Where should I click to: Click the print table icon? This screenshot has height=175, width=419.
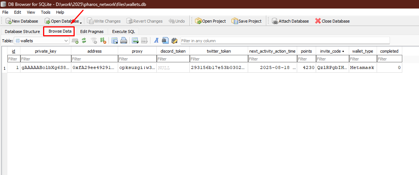(123, 40)
